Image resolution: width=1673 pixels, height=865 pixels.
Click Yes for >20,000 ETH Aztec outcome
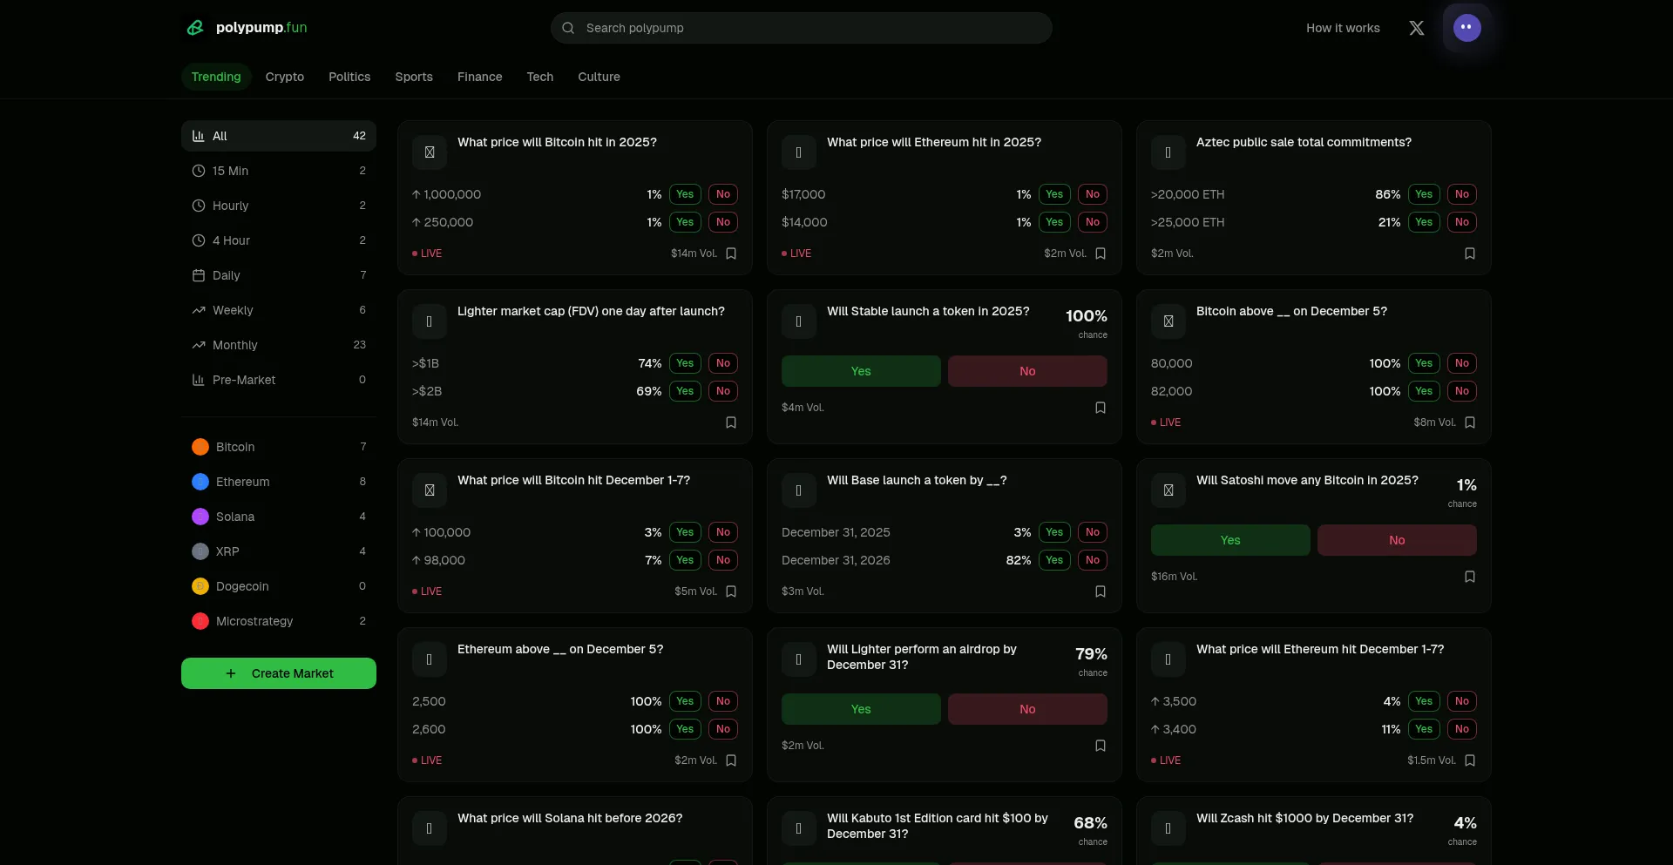click(1423, 194)
